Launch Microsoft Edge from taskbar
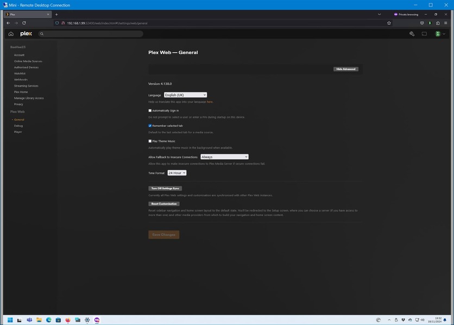 [x=49, y=320]
